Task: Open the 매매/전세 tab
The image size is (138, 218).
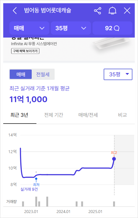Action: 88,115
